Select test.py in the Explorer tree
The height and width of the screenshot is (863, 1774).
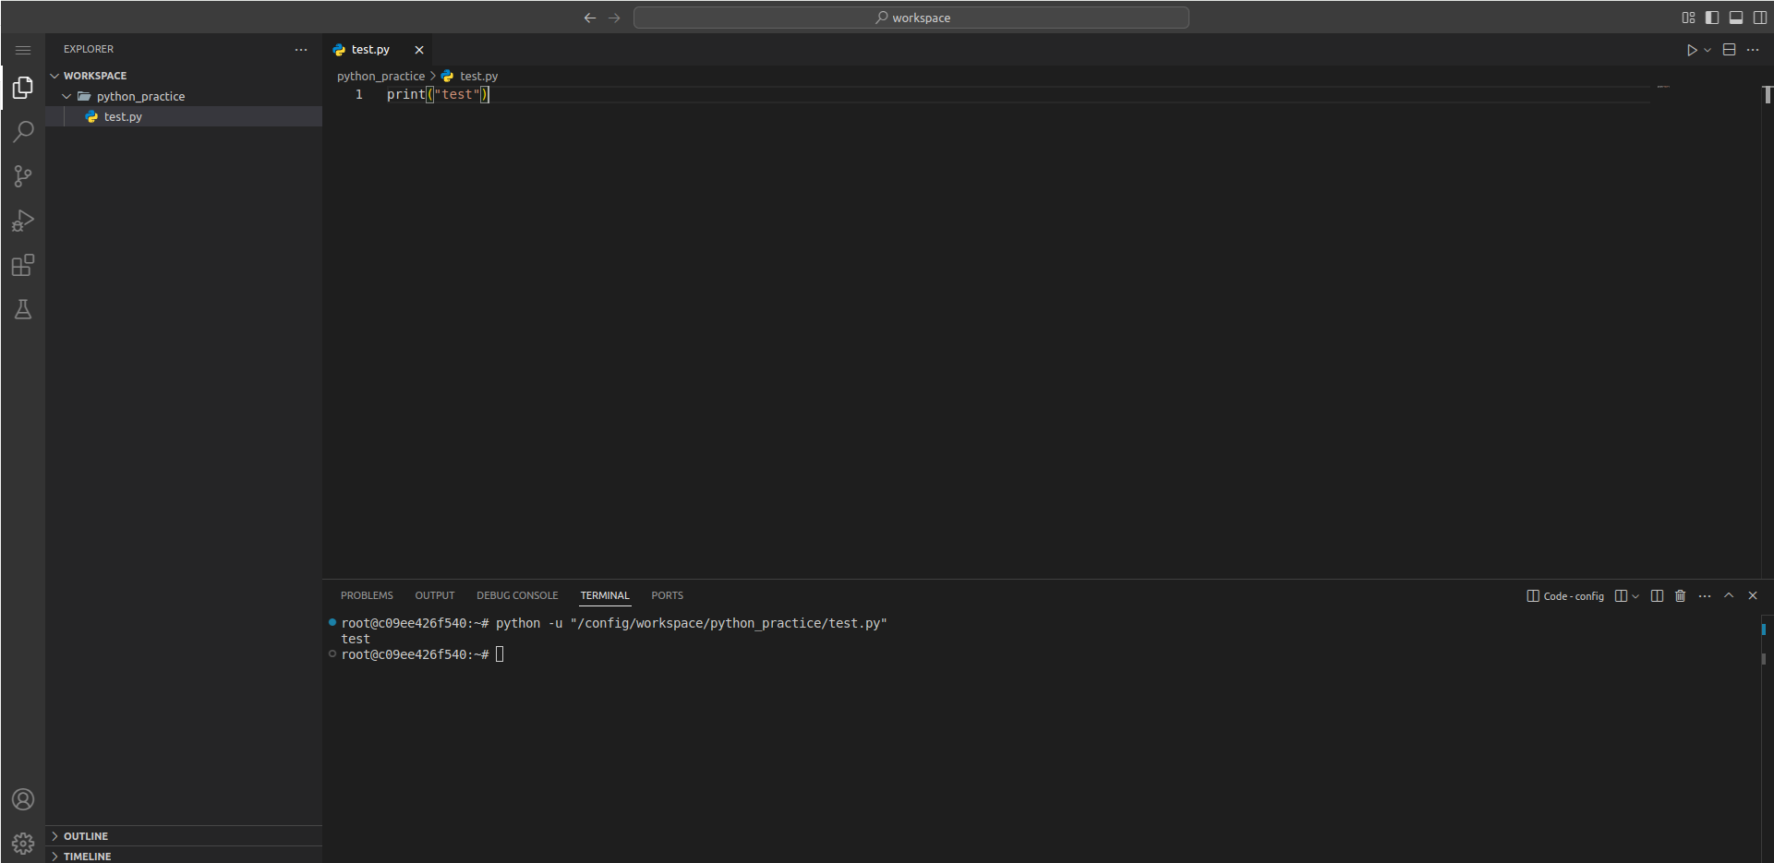tap(123, 117)
